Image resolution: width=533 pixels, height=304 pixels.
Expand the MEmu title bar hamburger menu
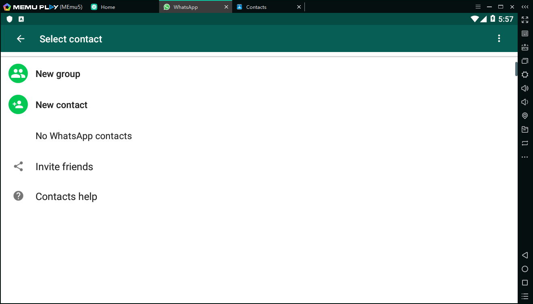click(478, 7)
